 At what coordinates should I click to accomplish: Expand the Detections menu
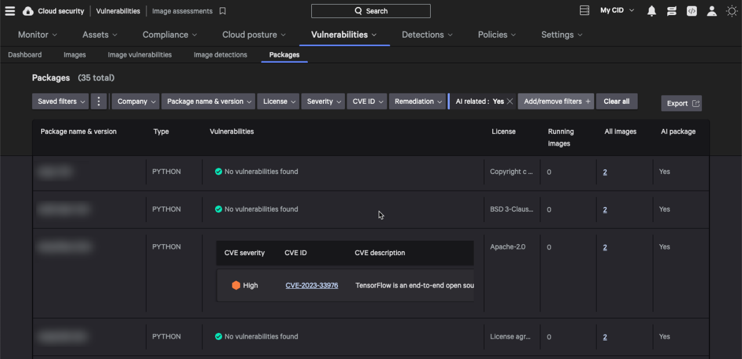(x=427, y=35)
